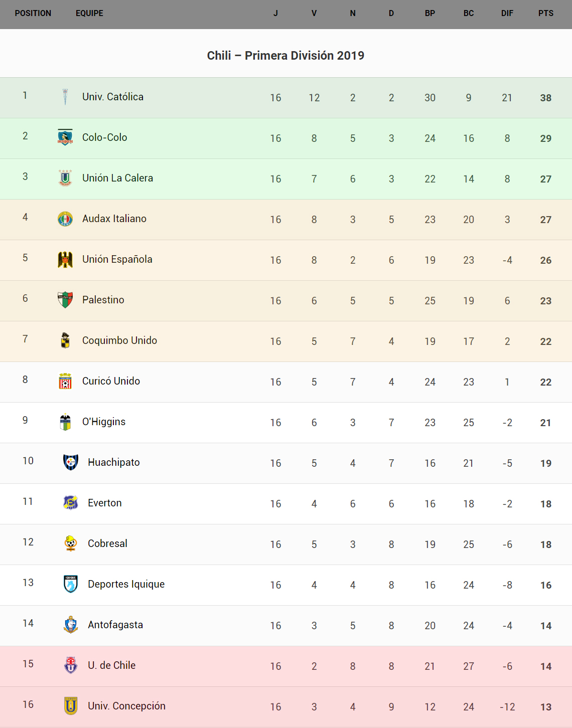
Task: Click the Cobresal team name
Action: tap(107, 543)
